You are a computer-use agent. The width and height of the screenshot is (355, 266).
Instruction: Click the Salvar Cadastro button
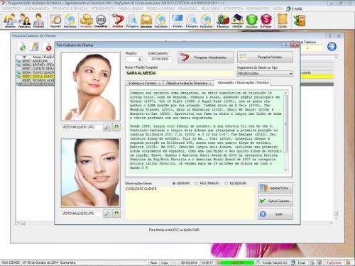[x=275, y=201]
